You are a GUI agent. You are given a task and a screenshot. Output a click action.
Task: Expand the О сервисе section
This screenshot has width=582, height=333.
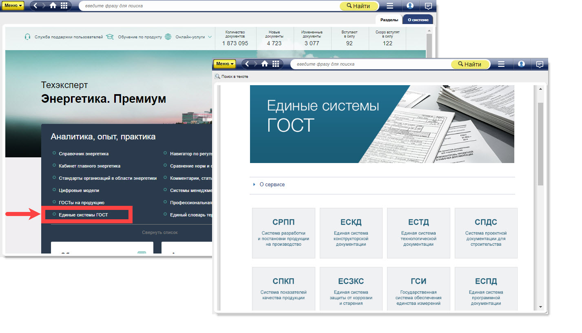pos(272,185)
